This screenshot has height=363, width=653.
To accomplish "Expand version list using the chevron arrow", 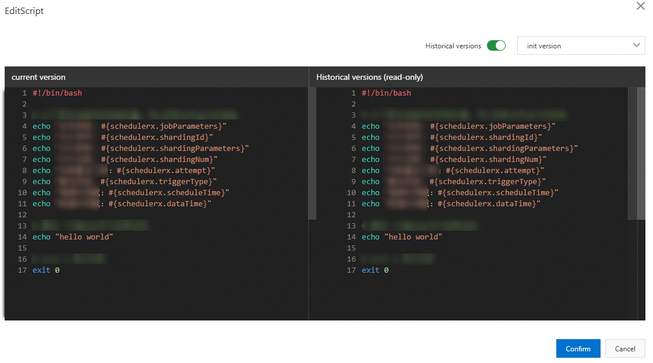I will click(x=636, y=45).
